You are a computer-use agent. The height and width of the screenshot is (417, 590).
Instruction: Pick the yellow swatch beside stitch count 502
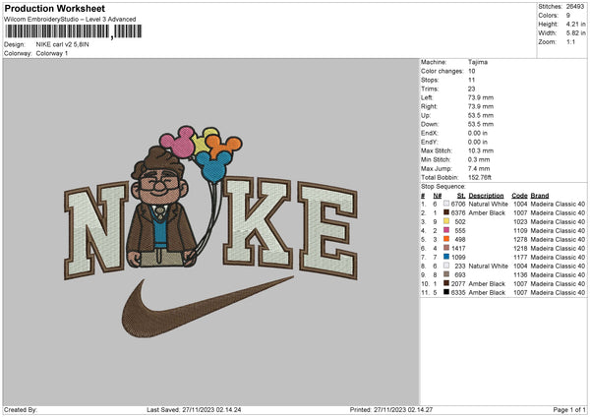pyautogui.click(x=446, y=221)
